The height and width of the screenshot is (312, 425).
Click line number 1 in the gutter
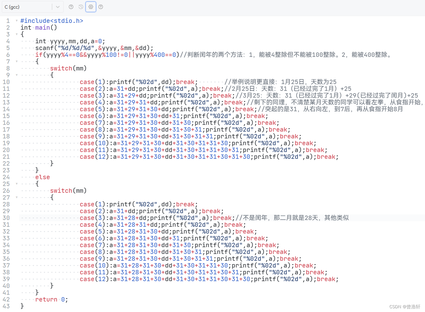pyautogui.click(x=8, y=21)
